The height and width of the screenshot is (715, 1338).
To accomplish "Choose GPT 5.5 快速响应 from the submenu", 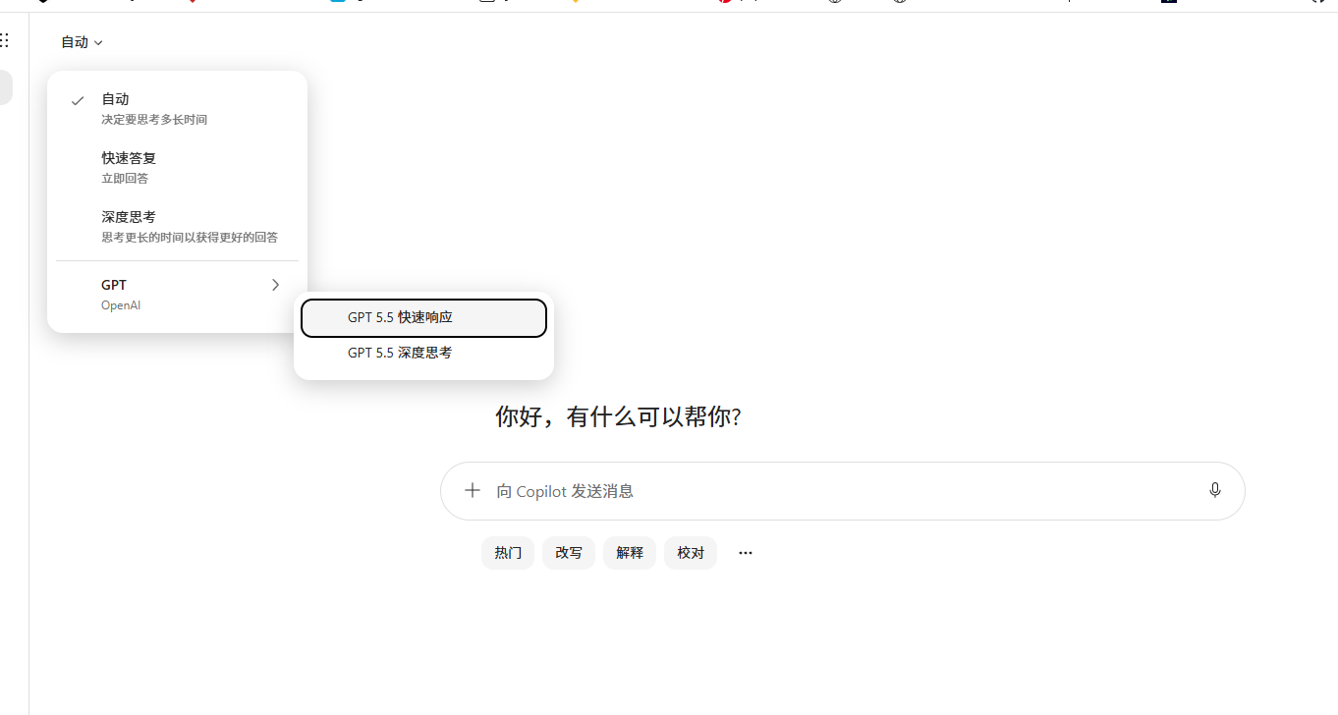I will point(423,318).
